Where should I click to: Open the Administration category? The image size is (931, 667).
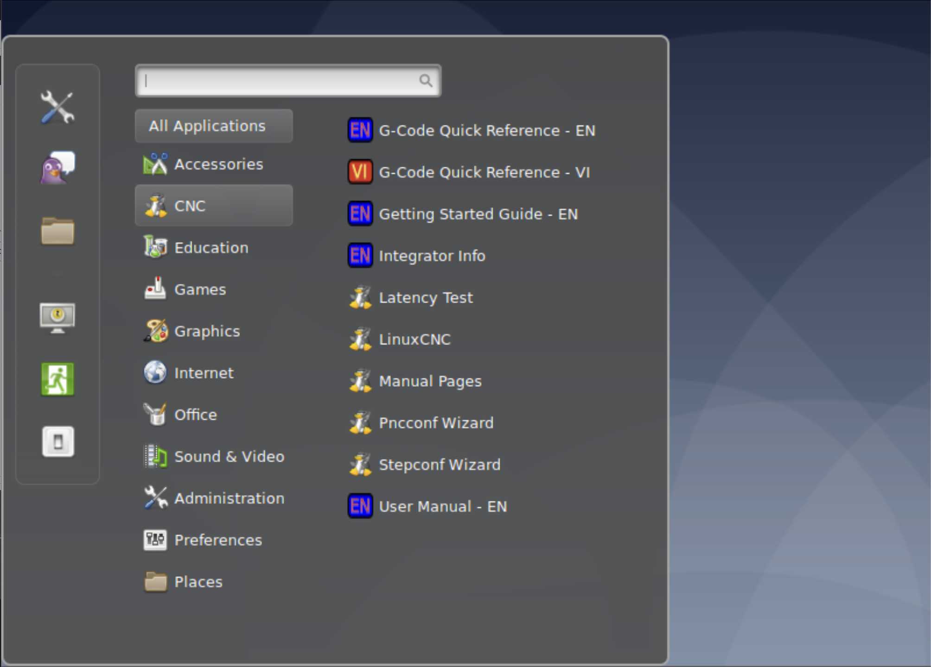(x=229, y=498)
